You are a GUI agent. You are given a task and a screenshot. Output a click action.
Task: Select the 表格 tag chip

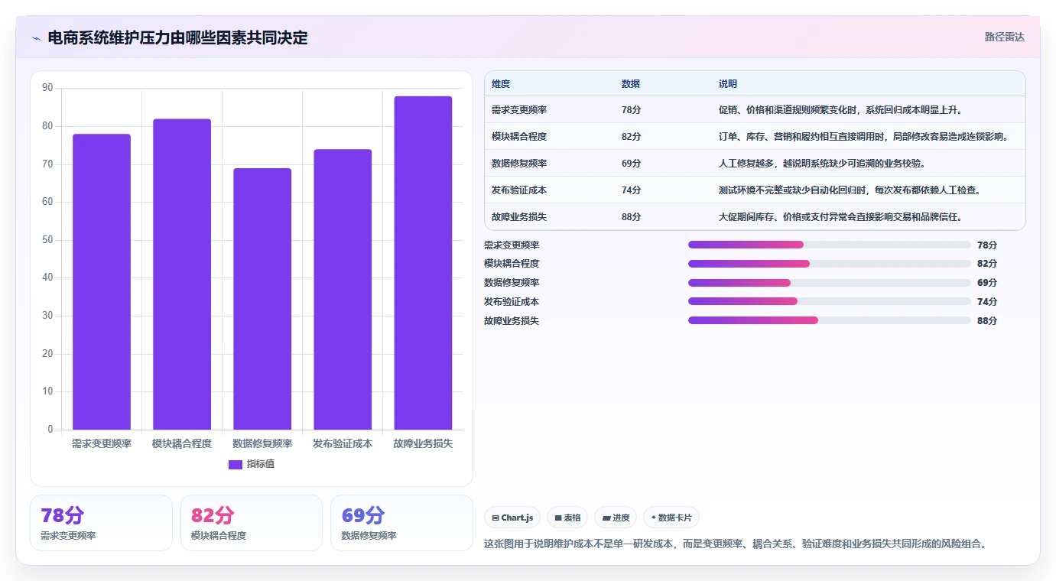567,518
